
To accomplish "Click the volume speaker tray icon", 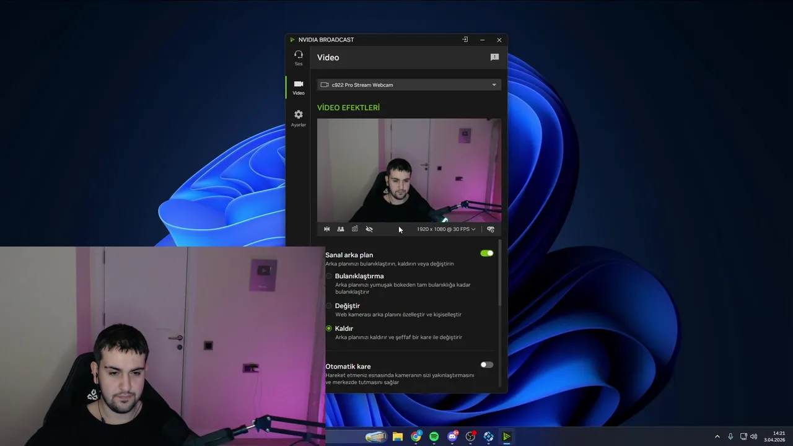I will pyautogui.click(x=754, y=437).
